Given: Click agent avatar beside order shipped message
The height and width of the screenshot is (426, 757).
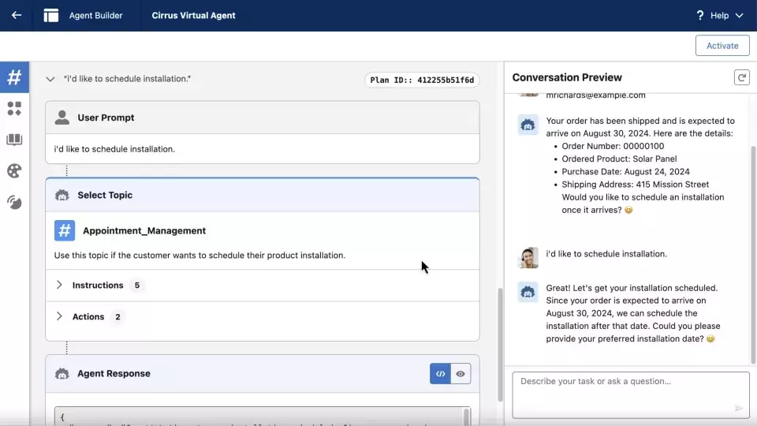Looking at the screenshot, I should click(528, 125).
